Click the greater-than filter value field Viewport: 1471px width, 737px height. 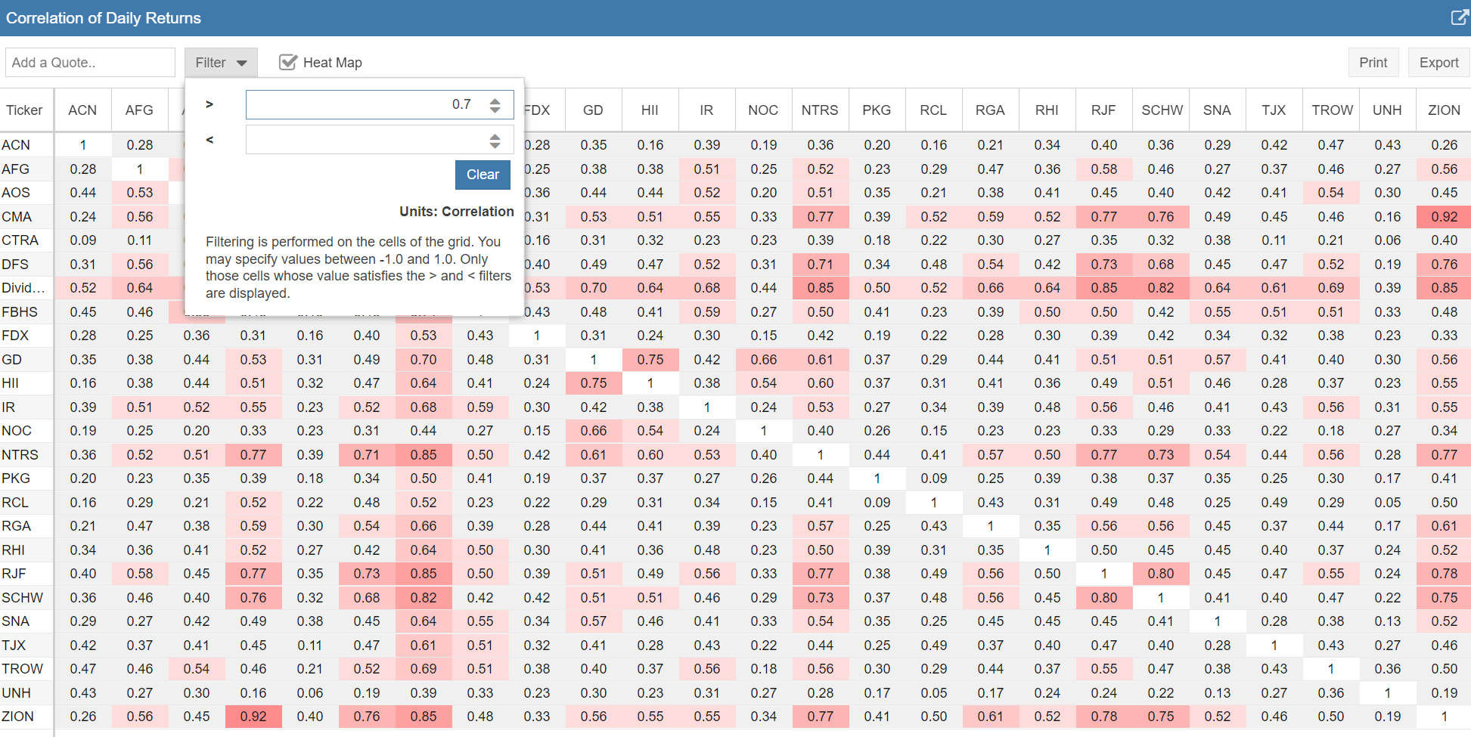363,104
